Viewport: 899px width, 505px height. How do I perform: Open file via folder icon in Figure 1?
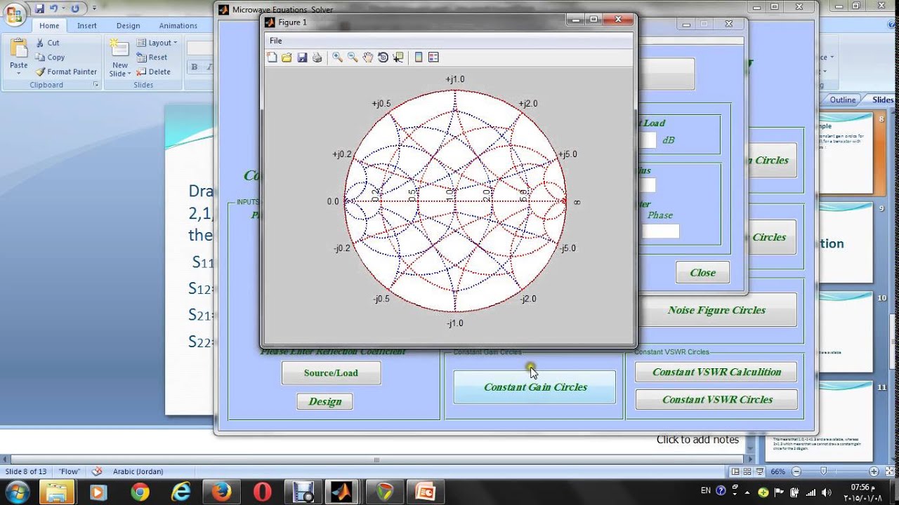coord(287,58)
